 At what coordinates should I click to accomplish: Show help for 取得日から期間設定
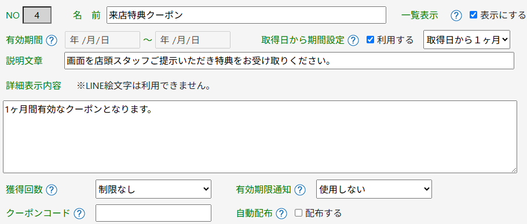[353, 40]
